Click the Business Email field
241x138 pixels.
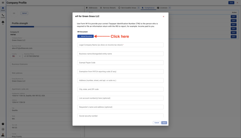point(41,48)
